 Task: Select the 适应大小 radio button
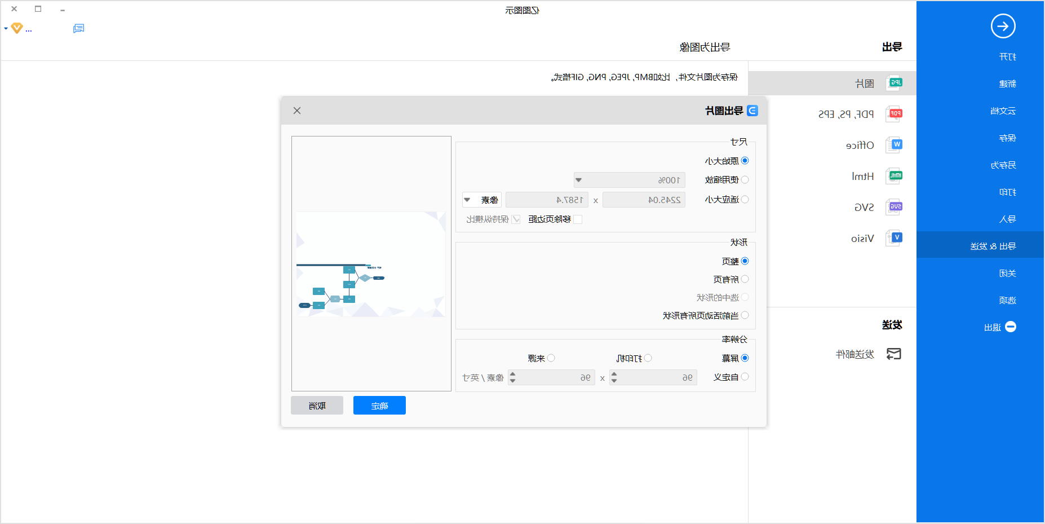[745, 199]
